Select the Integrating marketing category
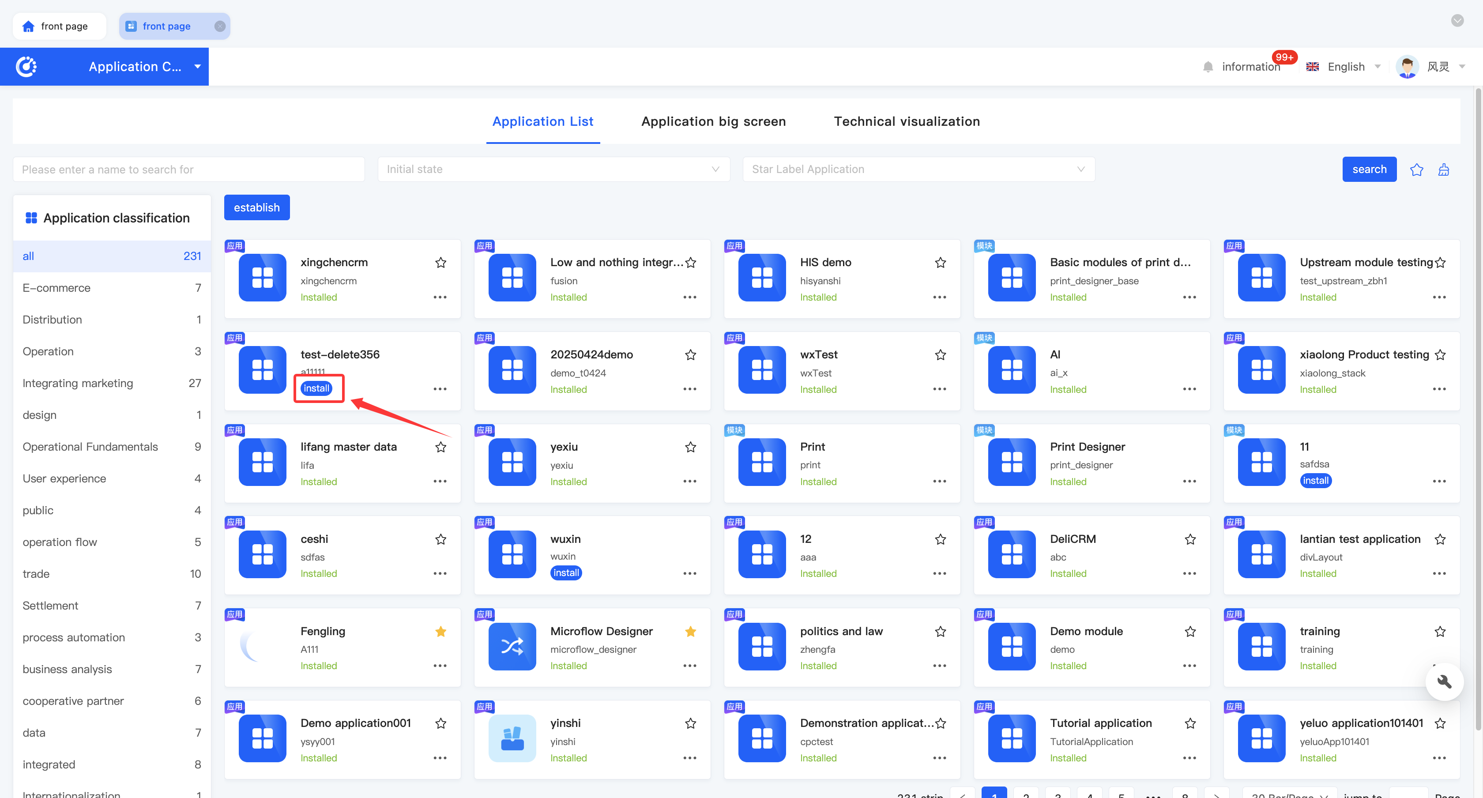Viewport: 1483px width, 798px height. 78,384
